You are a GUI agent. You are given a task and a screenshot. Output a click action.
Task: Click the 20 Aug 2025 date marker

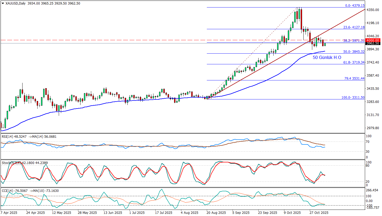[x=216, y=213]
